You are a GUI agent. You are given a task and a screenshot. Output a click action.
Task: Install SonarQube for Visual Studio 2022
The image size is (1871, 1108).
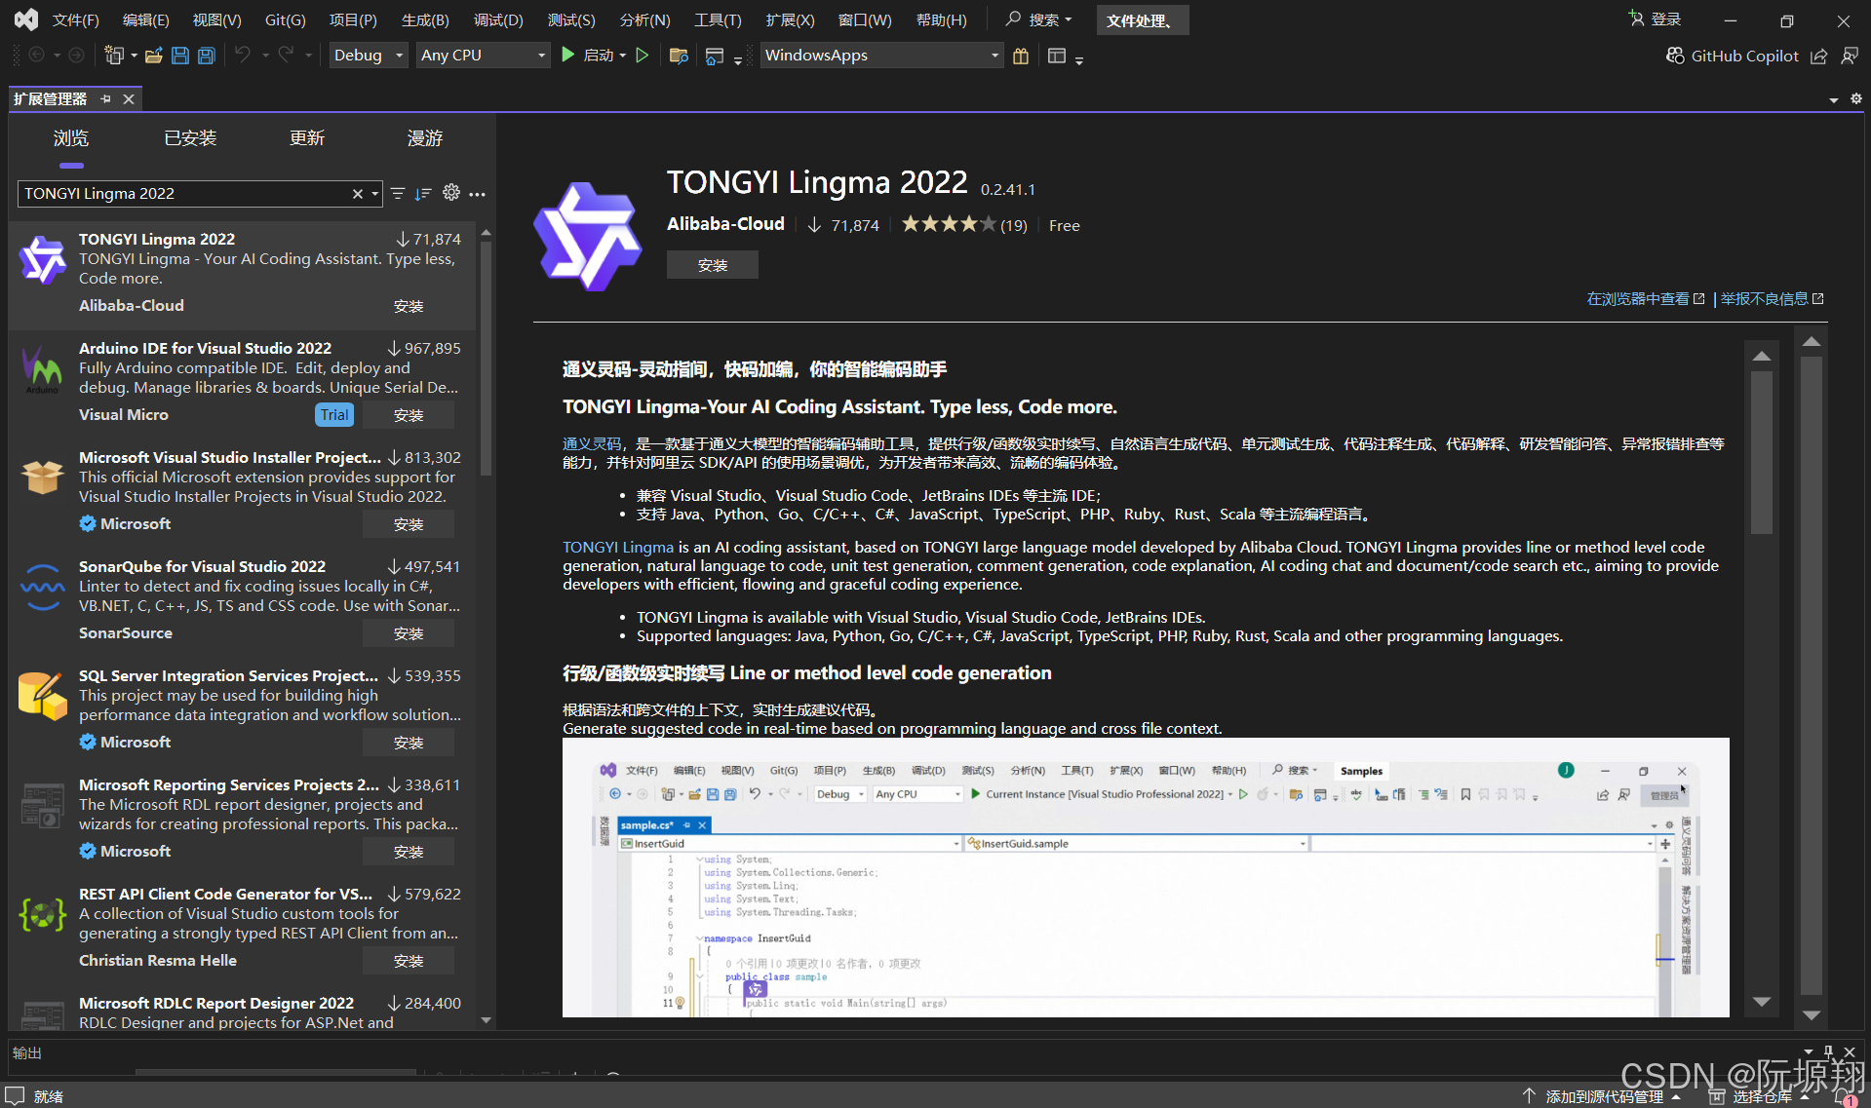pyautogui.click(x=409, y=633)
